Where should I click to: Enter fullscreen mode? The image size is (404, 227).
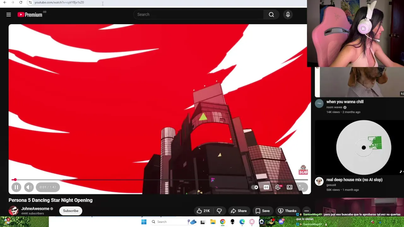301,188
